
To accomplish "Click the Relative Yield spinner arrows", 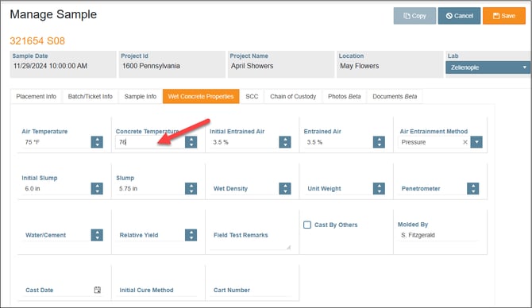I will [x=191, y=235].
